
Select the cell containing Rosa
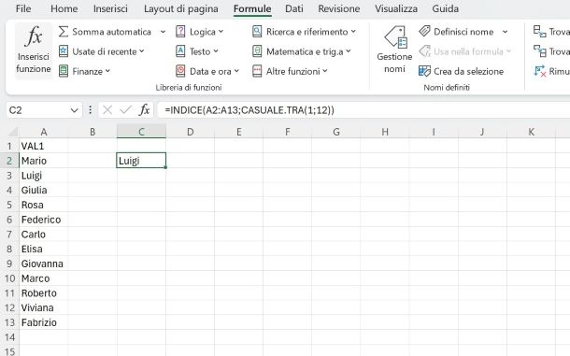[x=44, y=205]
